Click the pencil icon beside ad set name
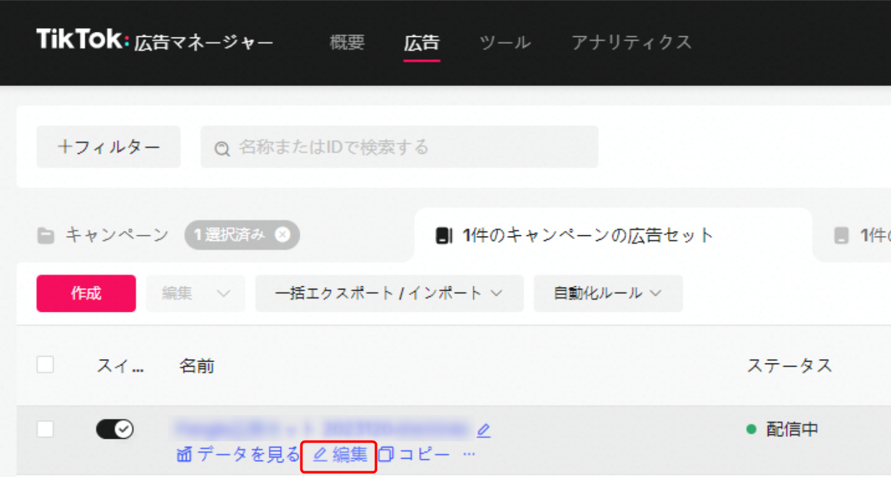Viewport: 891px width, 477px height. (483, 430)
